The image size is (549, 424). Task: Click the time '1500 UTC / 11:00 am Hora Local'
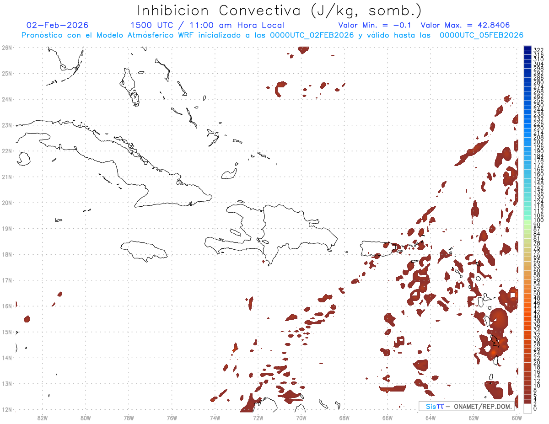point(207,25)
